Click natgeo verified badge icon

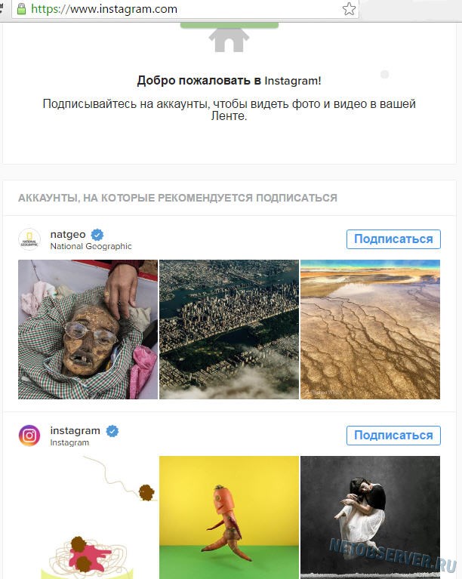point(97,235)
